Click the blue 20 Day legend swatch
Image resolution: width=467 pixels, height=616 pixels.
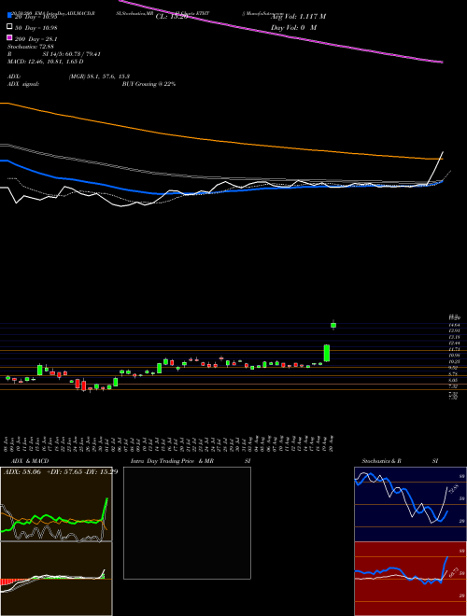(9, 16)
